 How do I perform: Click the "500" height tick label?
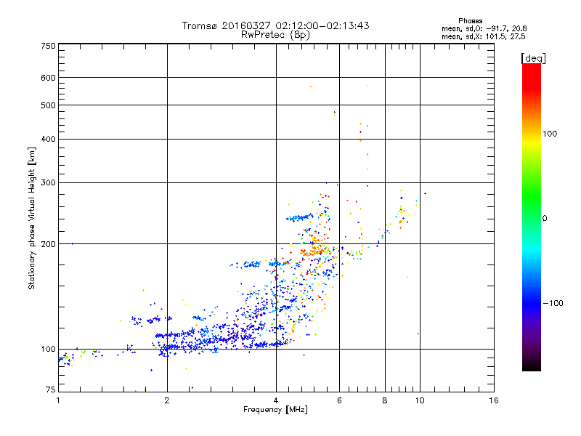click(48, 105)
